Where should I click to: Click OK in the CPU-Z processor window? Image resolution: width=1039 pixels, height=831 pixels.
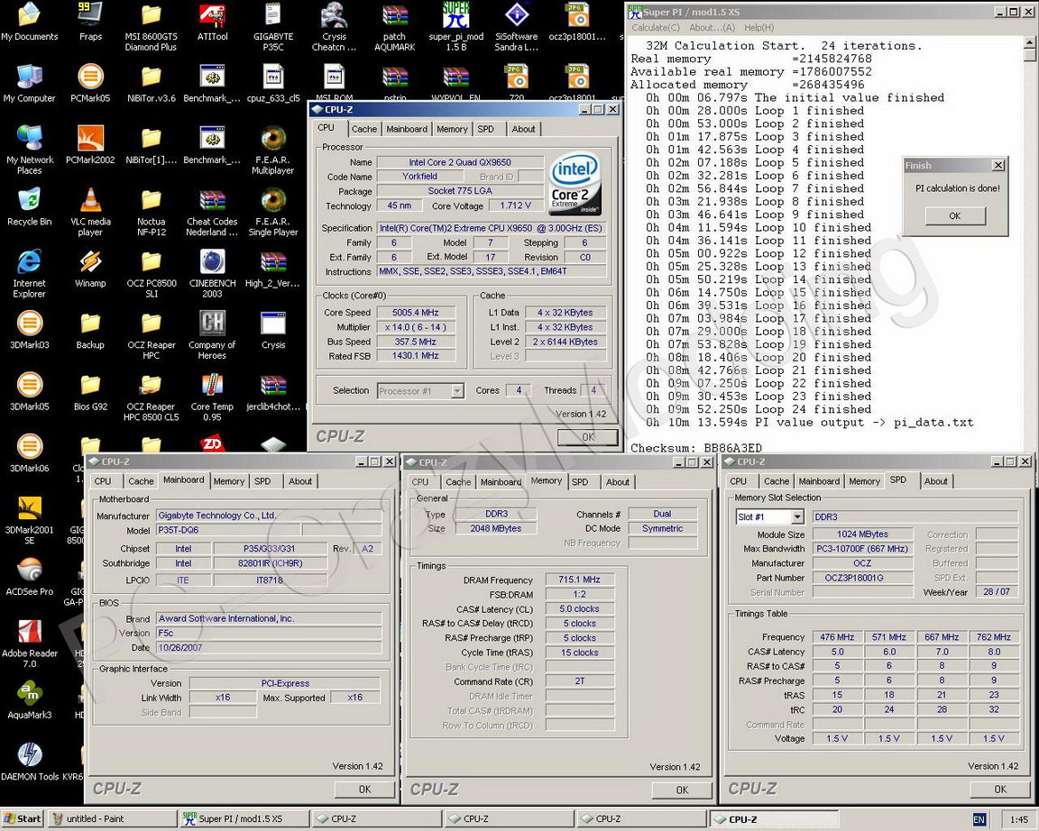click(588, 437)
